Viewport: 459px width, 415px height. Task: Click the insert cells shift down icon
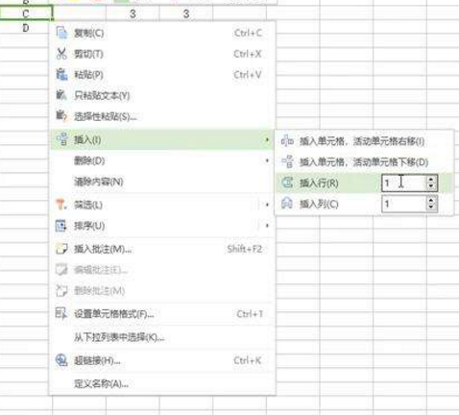tap(288, 161)
